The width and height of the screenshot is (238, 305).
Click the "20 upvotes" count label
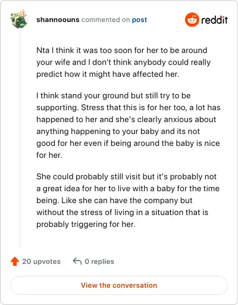click(41, 262)
